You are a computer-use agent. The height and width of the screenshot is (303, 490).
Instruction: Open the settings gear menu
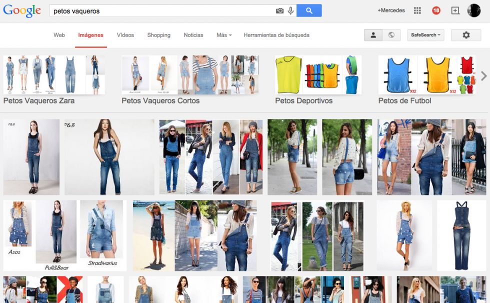coord(466,35)
